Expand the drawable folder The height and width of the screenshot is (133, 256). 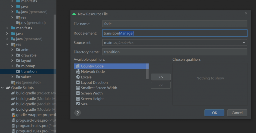click(x=12, y=55)
